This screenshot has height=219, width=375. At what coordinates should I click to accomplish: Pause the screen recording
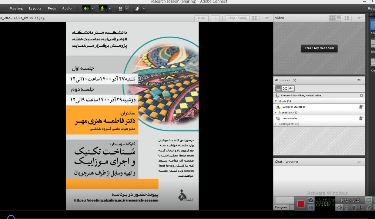pos(311,208)
